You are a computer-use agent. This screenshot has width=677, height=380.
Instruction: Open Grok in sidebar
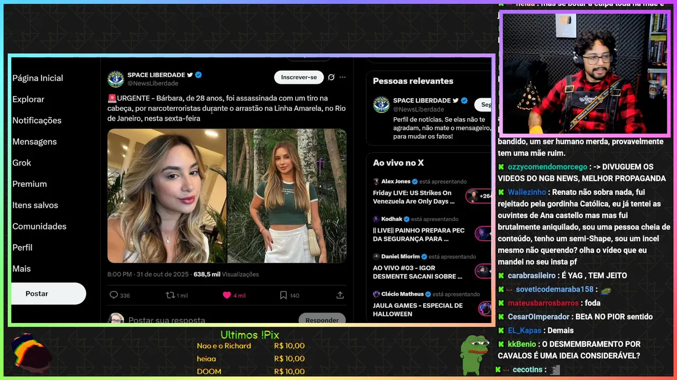[x=22, y=163]
